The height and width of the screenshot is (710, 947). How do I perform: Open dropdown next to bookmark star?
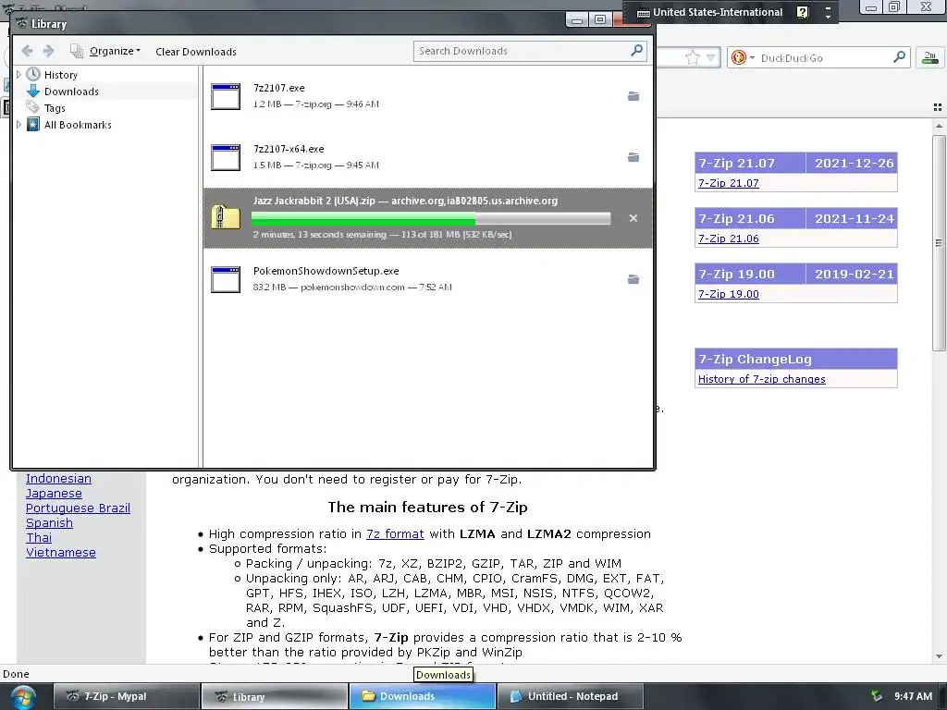[x=711, y=58]
